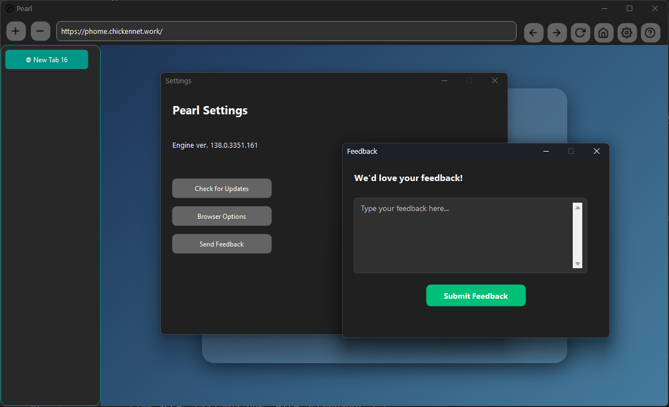The image size is (669, 407).
Task: Open help using the question mark icon
Action: (650, 32)
